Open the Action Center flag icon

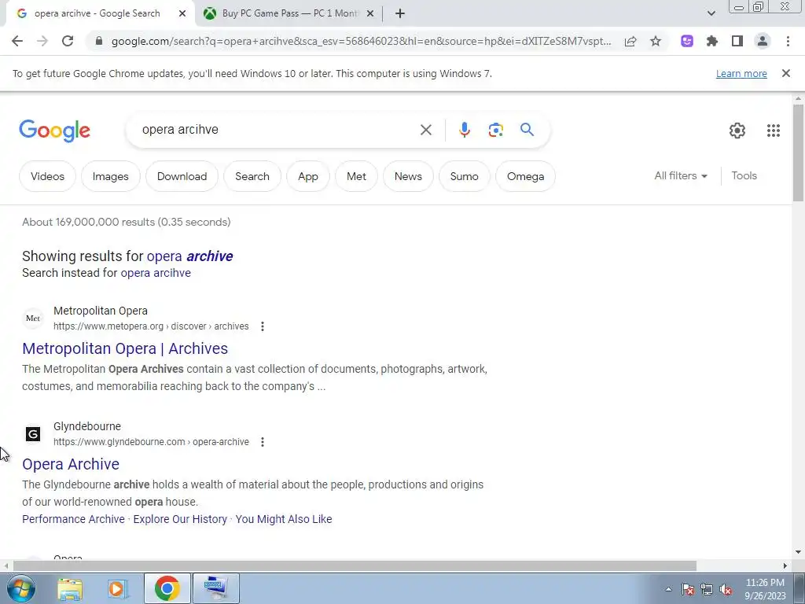tap(688, 590)
